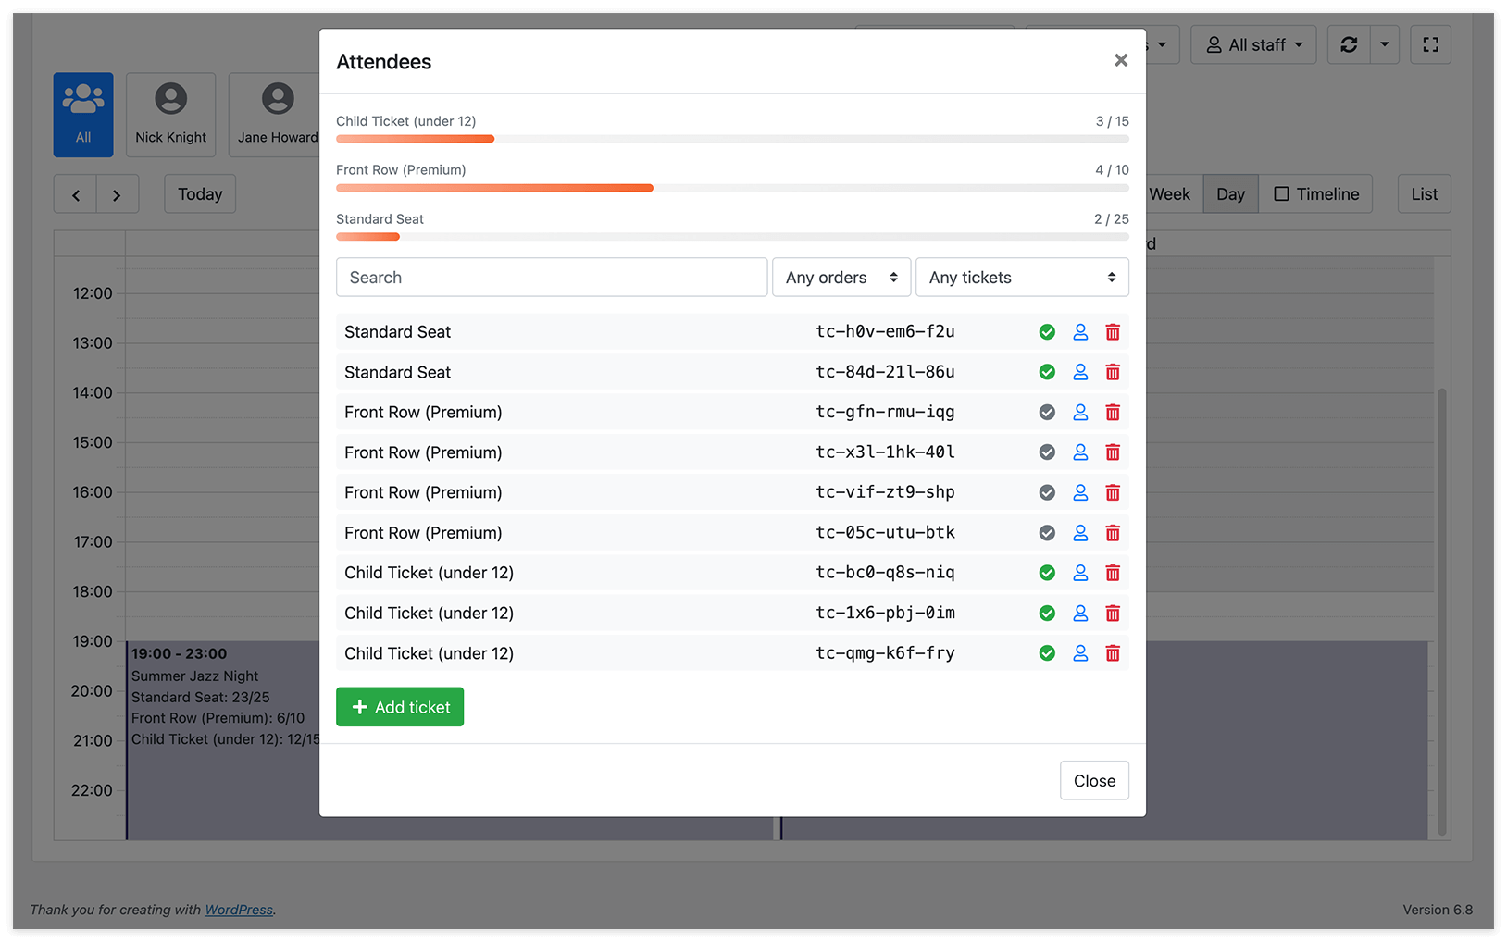This screenshot has height=942, width=1507.
Task: Select ticket code tc-h0v-em6-f2u text
Action: [x=885, y=331]
